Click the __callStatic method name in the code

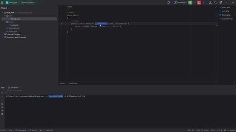pyautogui.click(x=101, y=23)
